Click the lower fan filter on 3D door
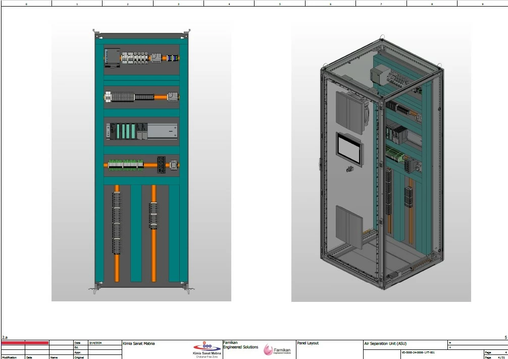This screenshot has width=508, height=359. tap(349, 227)
